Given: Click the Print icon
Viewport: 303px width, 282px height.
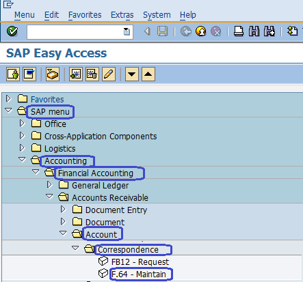Looking at the screenshot, I should click(x=239, y=31).
